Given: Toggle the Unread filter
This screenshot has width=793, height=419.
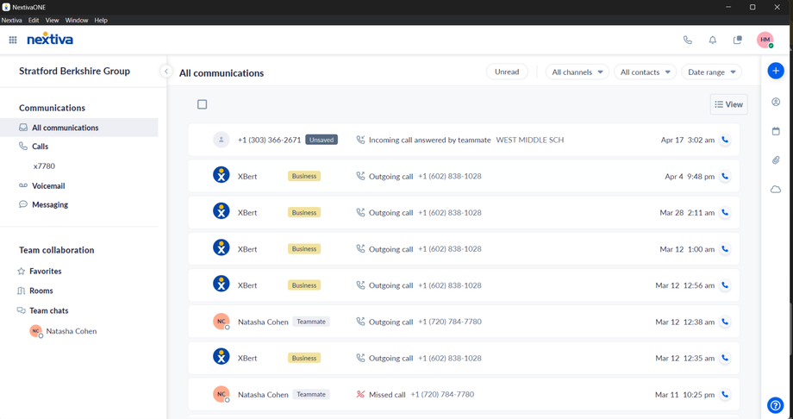Looking at the screenshot, I should tap(507, 72).
